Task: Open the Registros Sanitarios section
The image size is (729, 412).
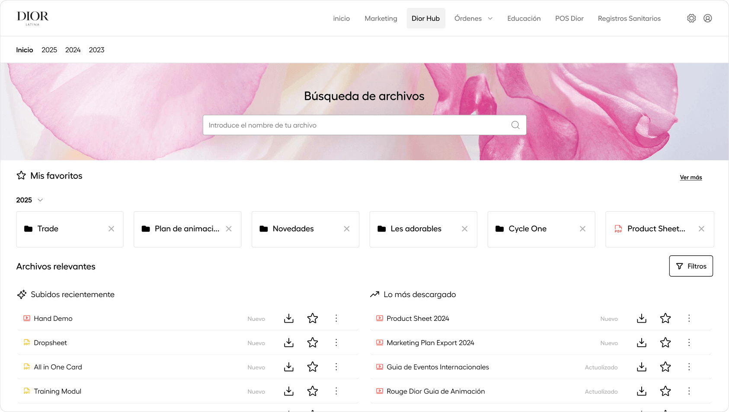Action: (629, 18)
